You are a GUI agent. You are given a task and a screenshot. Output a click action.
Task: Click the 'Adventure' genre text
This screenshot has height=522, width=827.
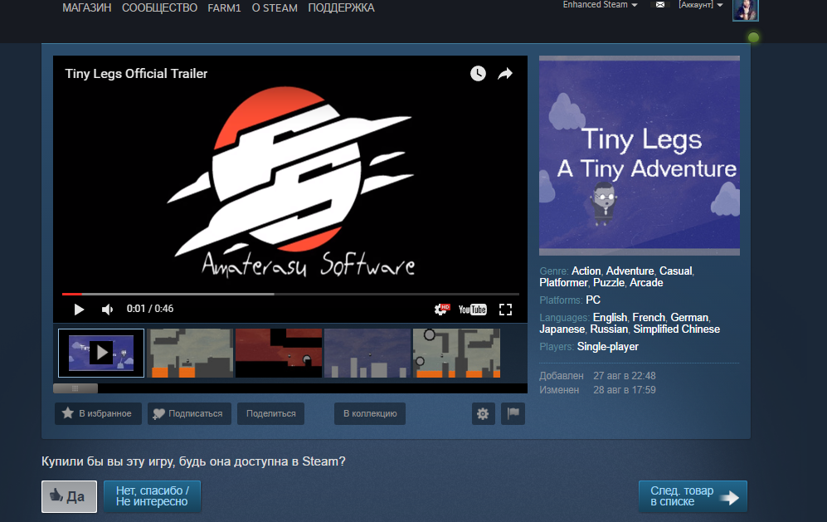click(x=630, y=271)
